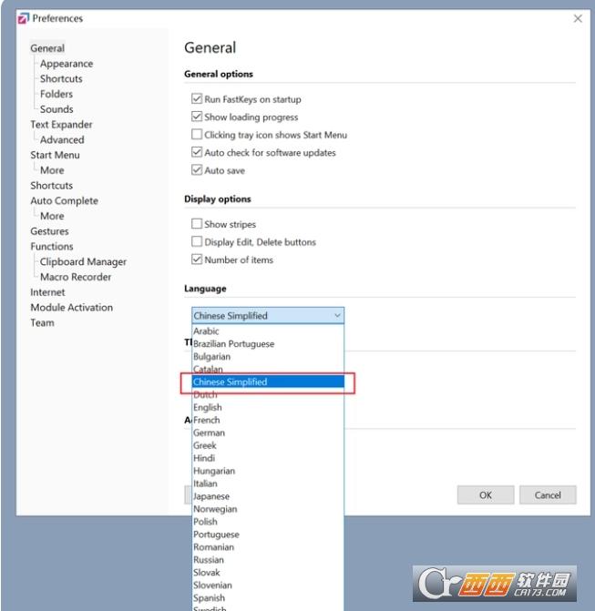595x611 pixels.
Task: Select Gestures in sidebar
Action: click(49, 231)
